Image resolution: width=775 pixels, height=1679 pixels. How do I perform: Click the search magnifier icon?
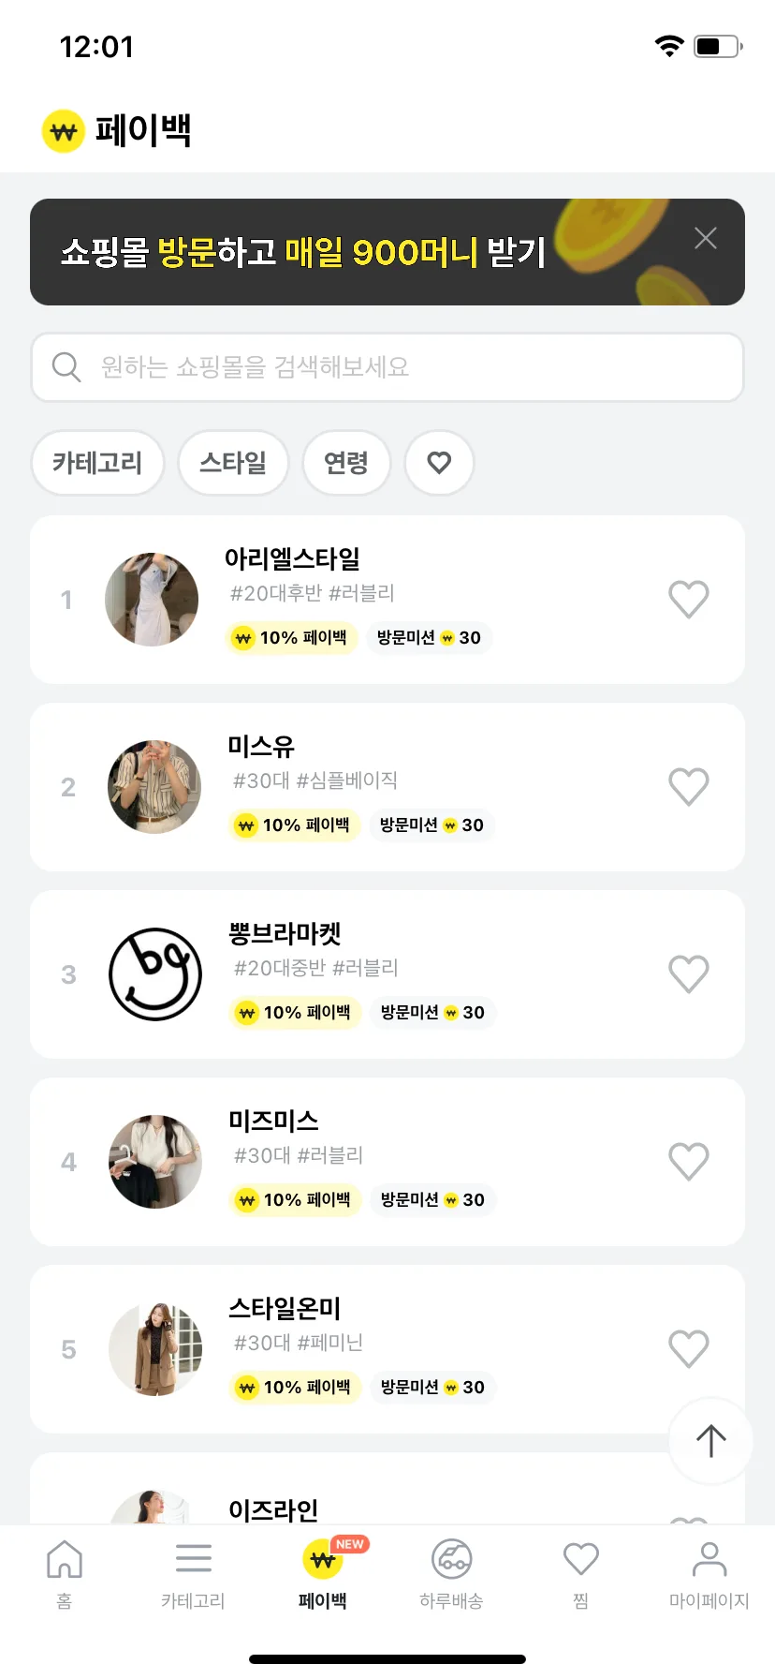[66, 367]
